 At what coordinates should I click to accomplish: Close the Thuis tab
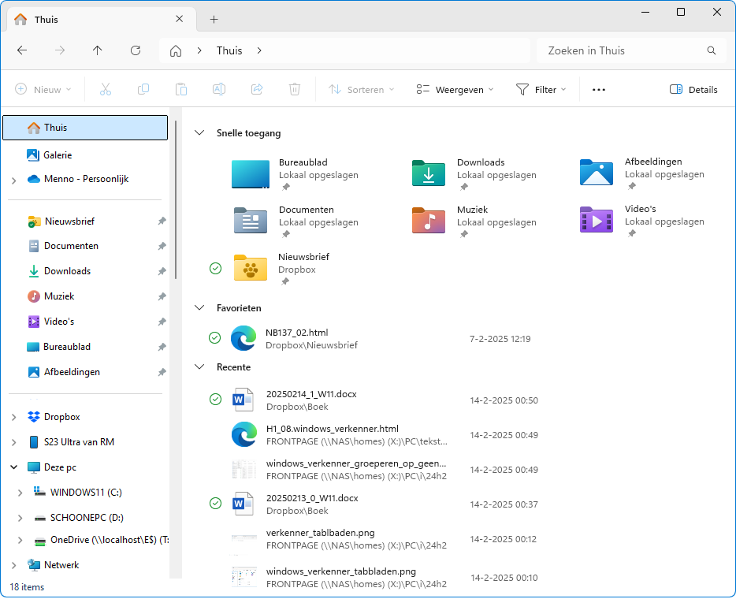180,19
